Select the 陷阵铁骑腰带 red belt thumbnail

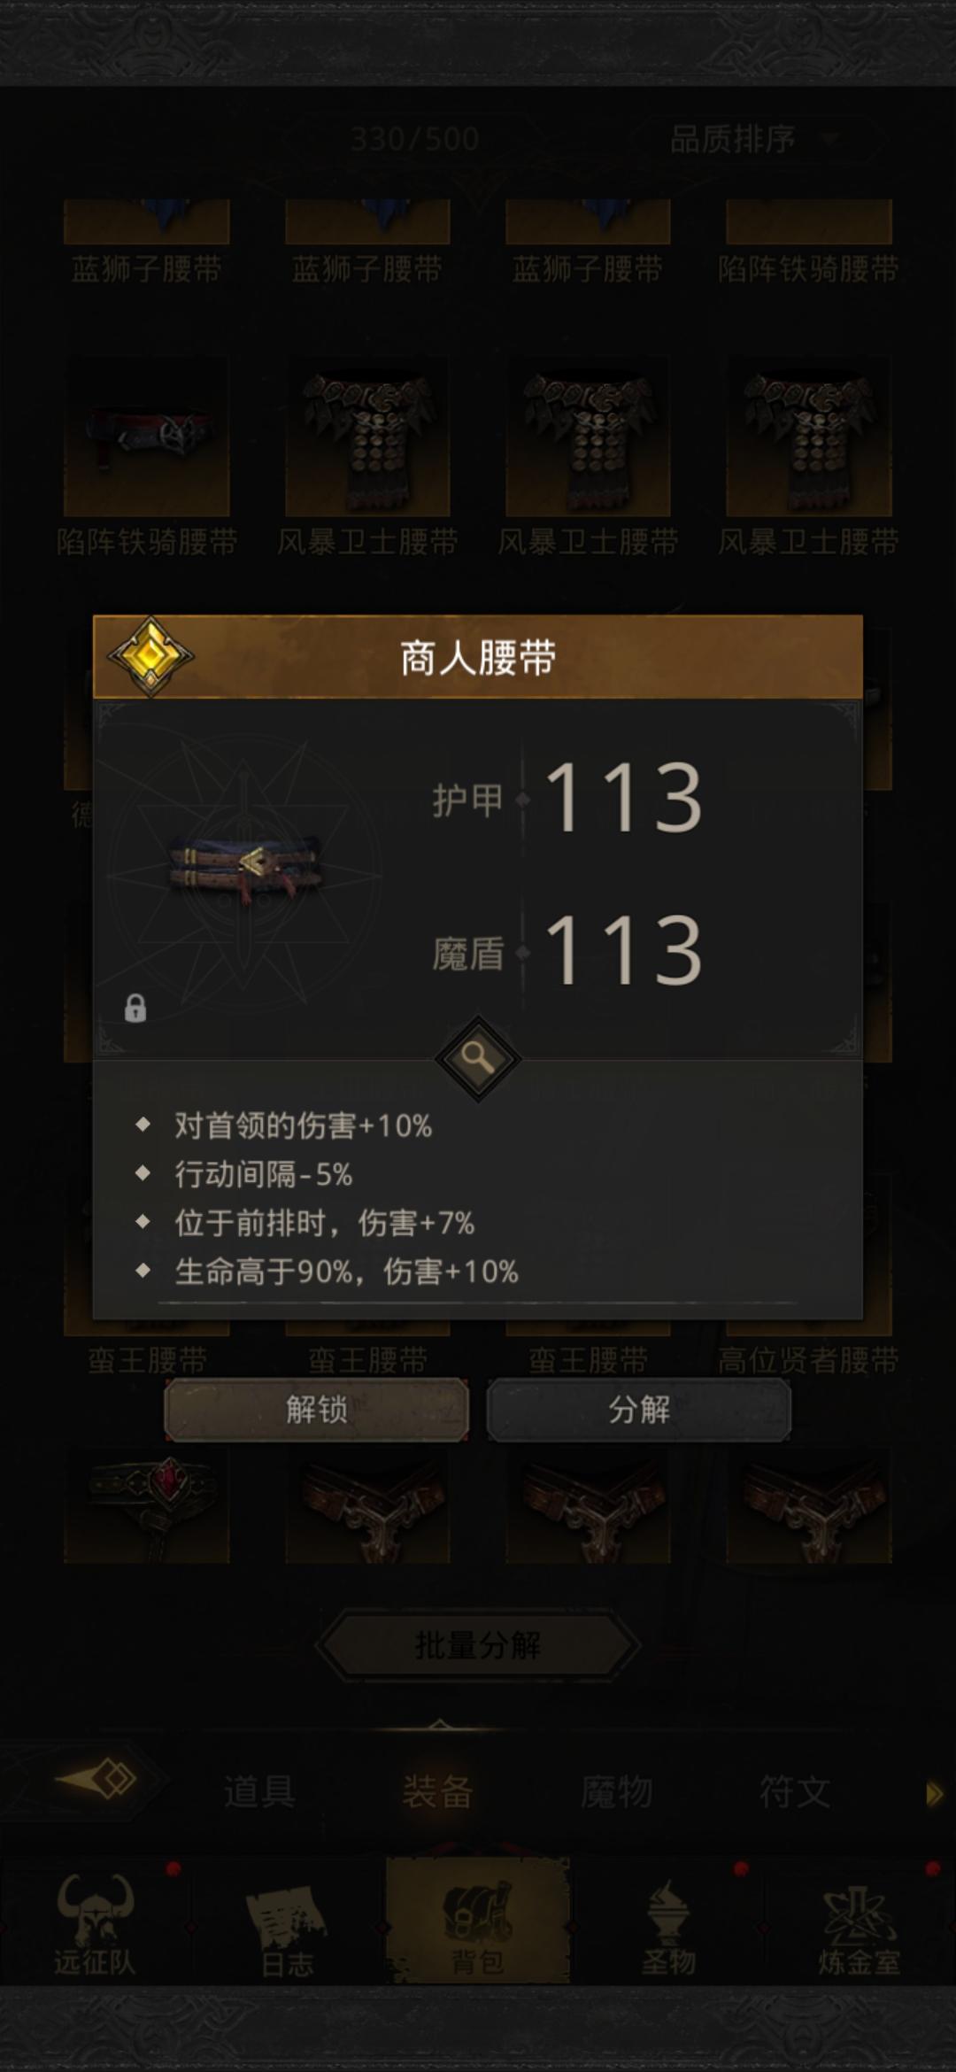point(147,436)
